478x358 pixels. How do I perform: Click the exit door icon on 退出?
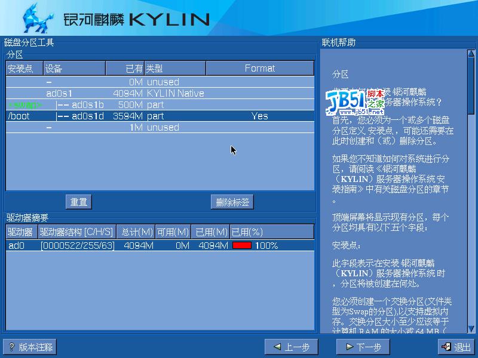pos(446,347)
